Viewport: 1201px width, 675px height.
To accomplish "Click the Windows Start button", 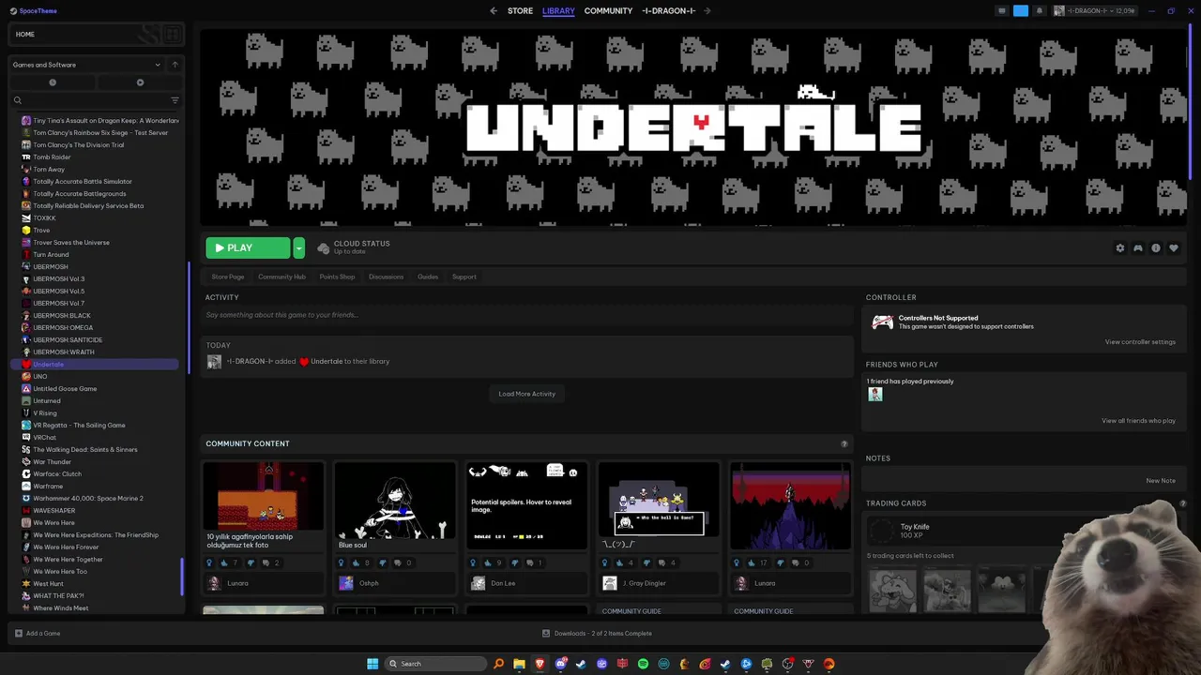I will tap(372, 664).
